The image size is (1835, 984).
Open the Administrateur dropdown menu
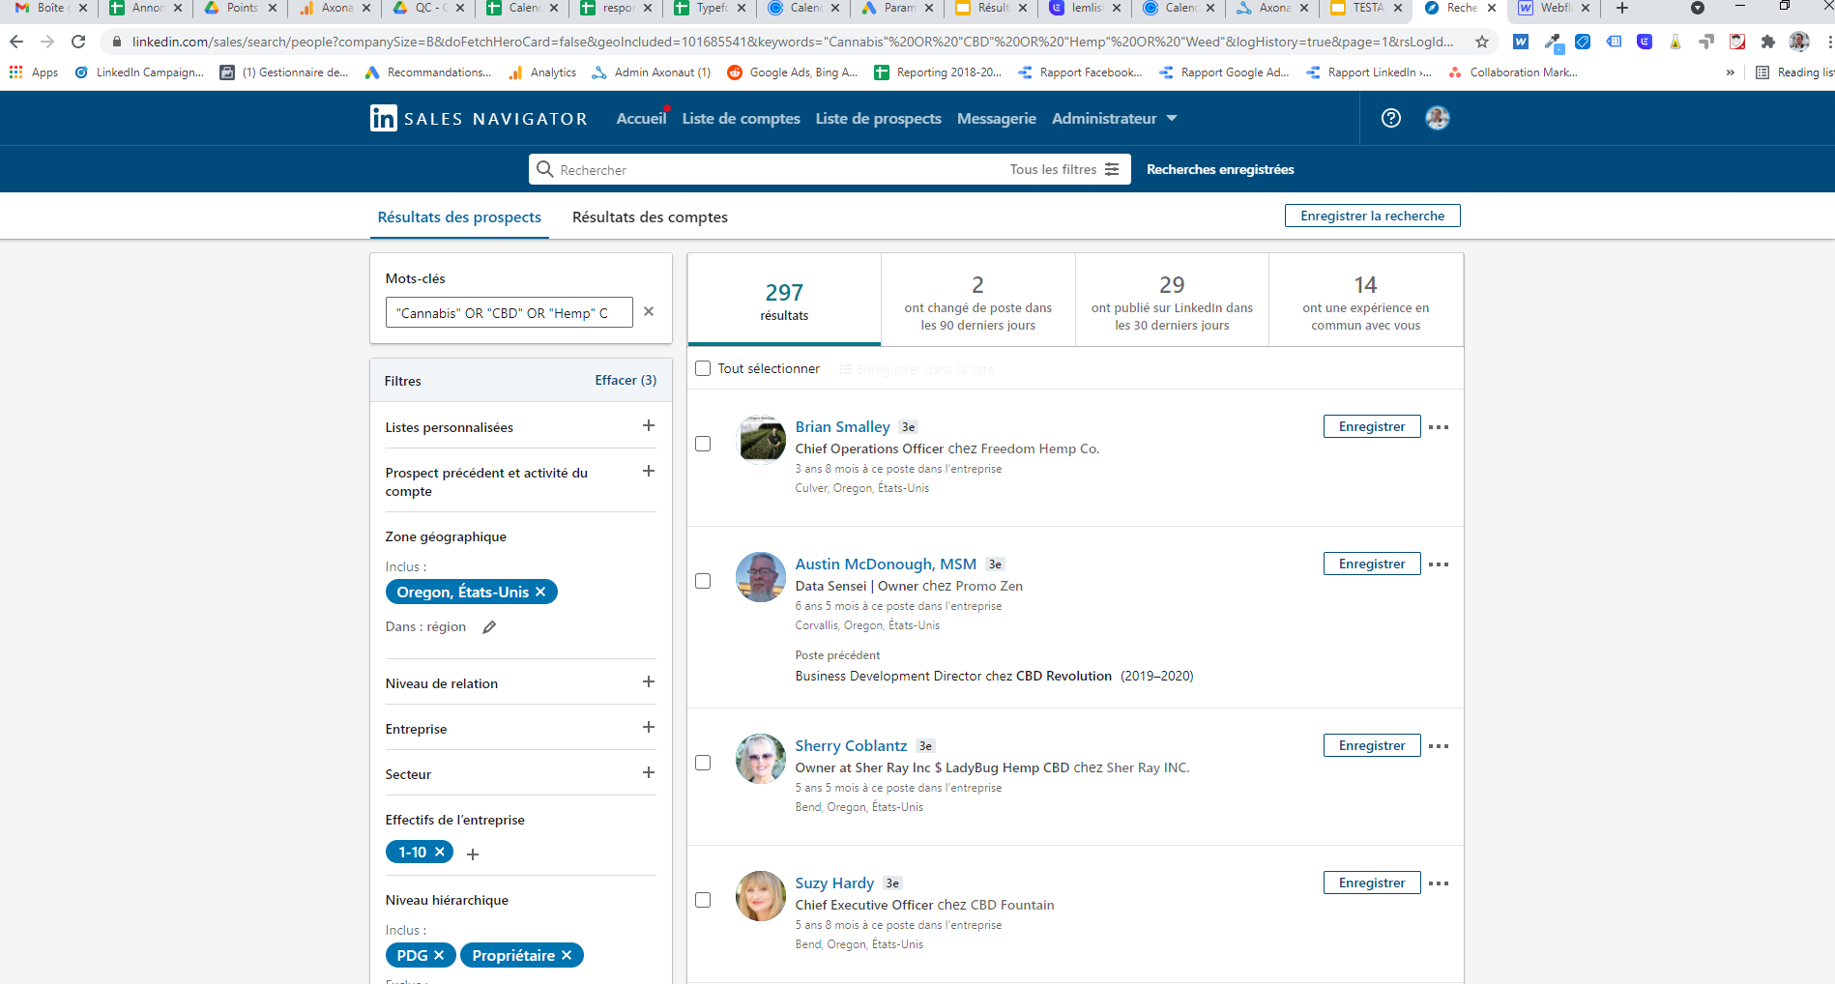[1115, 118]
